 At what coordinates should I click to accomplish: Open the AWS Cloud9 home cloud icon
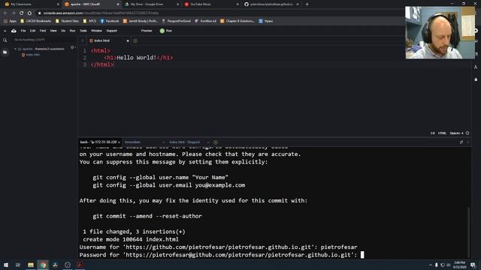coord(14,31)
